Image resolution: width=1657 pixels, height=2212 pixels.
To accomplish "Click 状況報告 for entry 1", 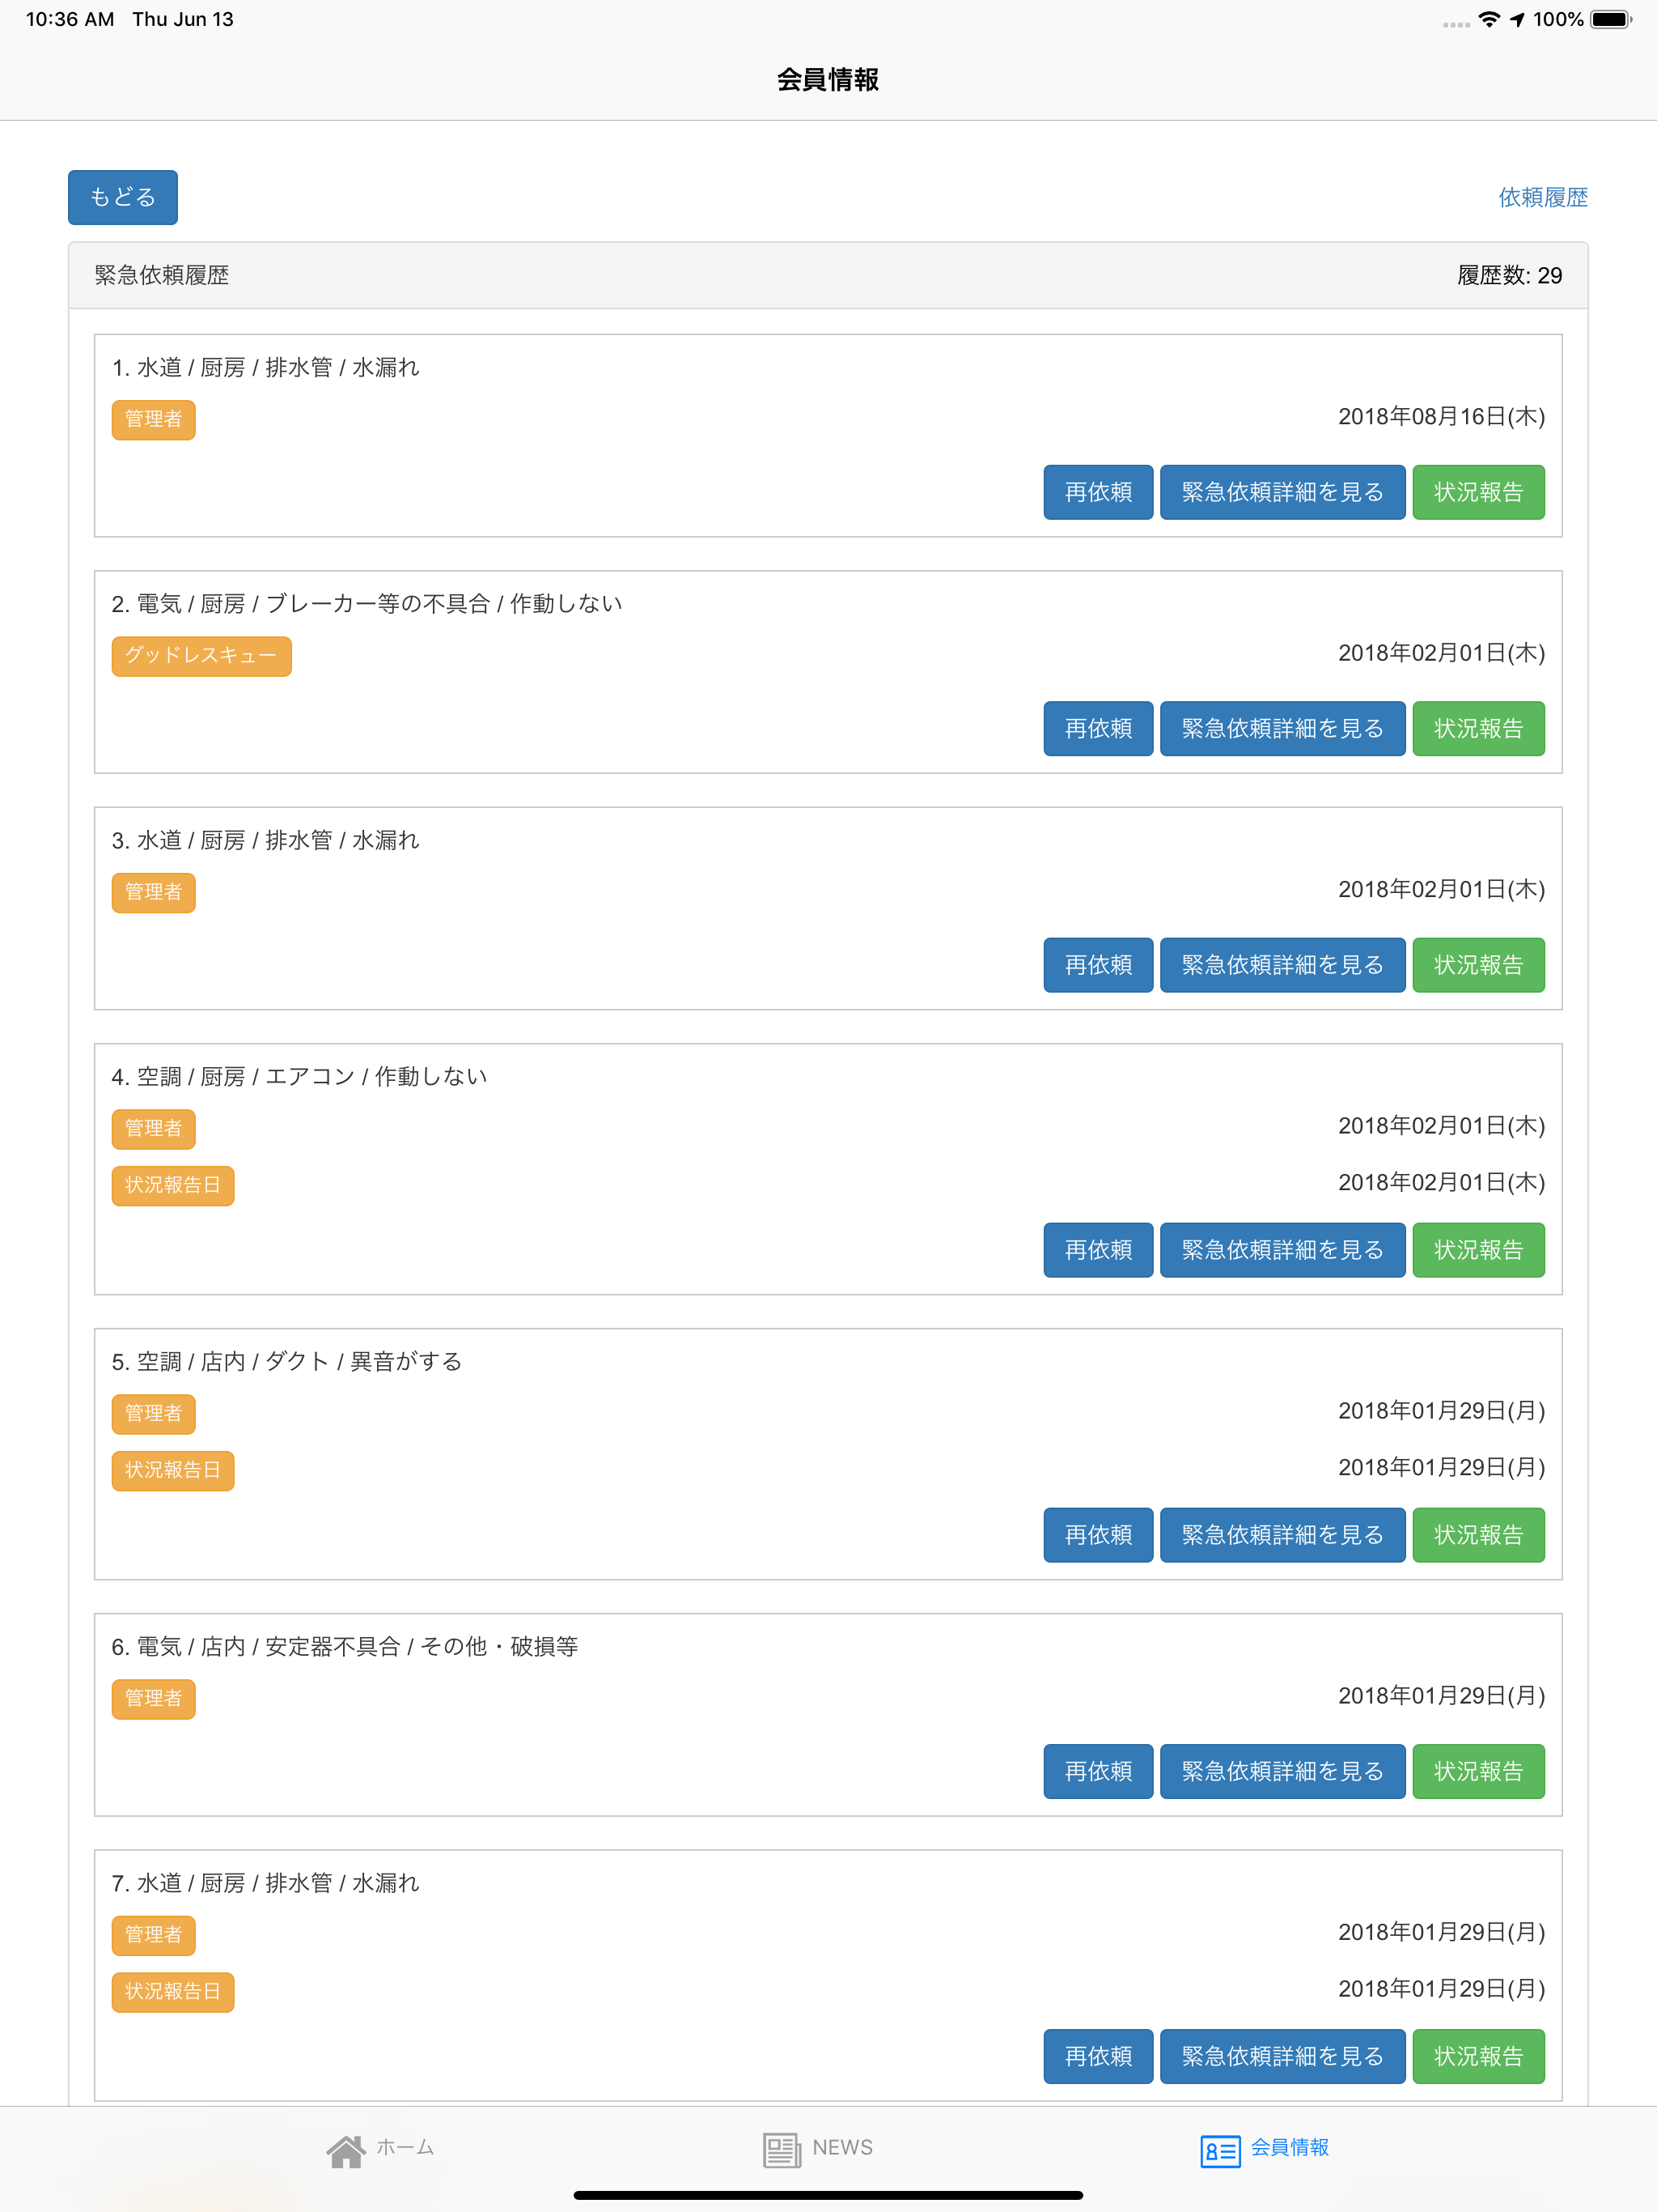I will 1478,492.
